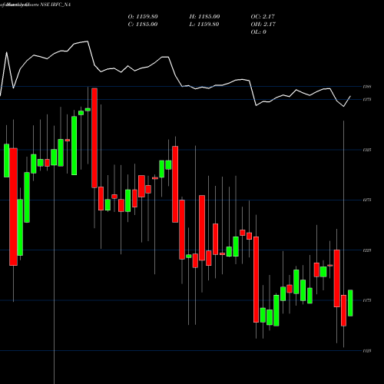Click the 1375 price axis label

point(367,99)
